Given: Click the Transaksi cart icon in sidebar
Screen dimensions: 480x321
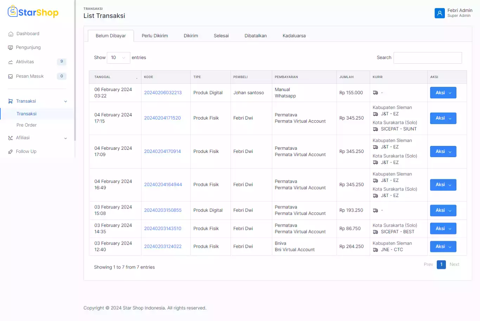Looking at the screenshot, I should 11,101.
